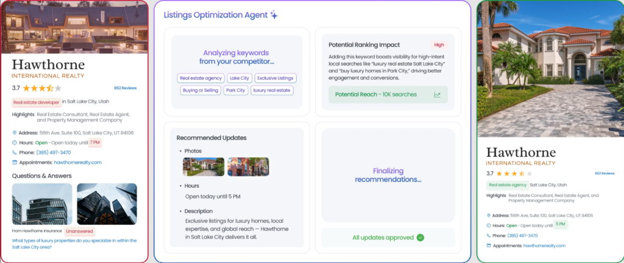Viewport: 624px width, 263px height.
Task: Select the Lake City keyword tag
Action: tap(239, 78)
